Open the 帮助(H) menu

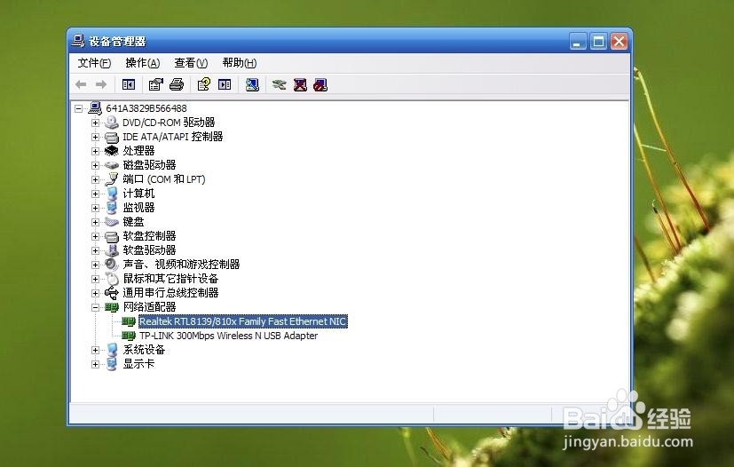click(240, 63)
